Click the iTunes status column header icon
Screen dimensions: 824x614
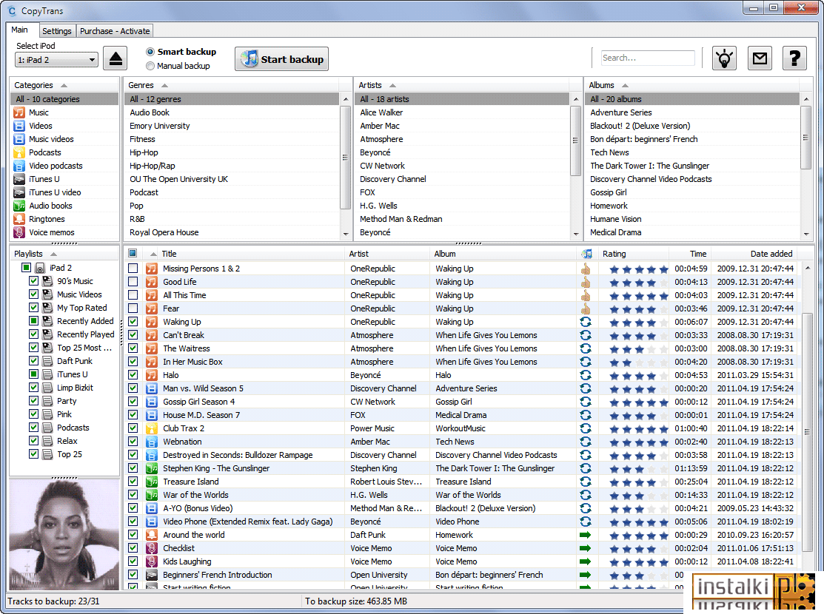[x=586, y=254]
